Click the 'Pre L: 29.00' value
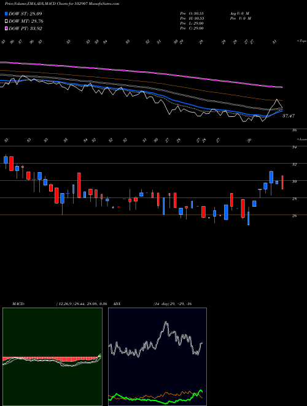 [192, 23]
